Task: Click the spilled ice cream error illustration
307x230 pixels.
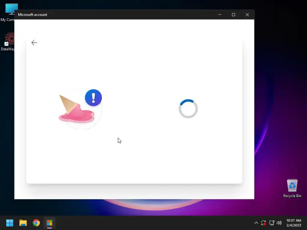Action: tap(80, 109)
